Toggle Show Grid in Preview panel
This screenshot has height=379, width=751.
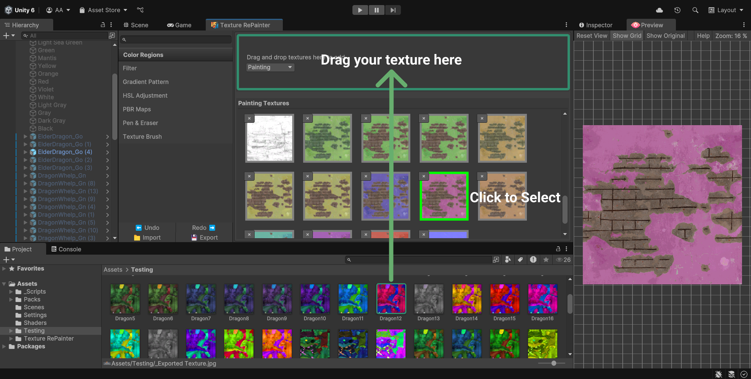point(627,36)
